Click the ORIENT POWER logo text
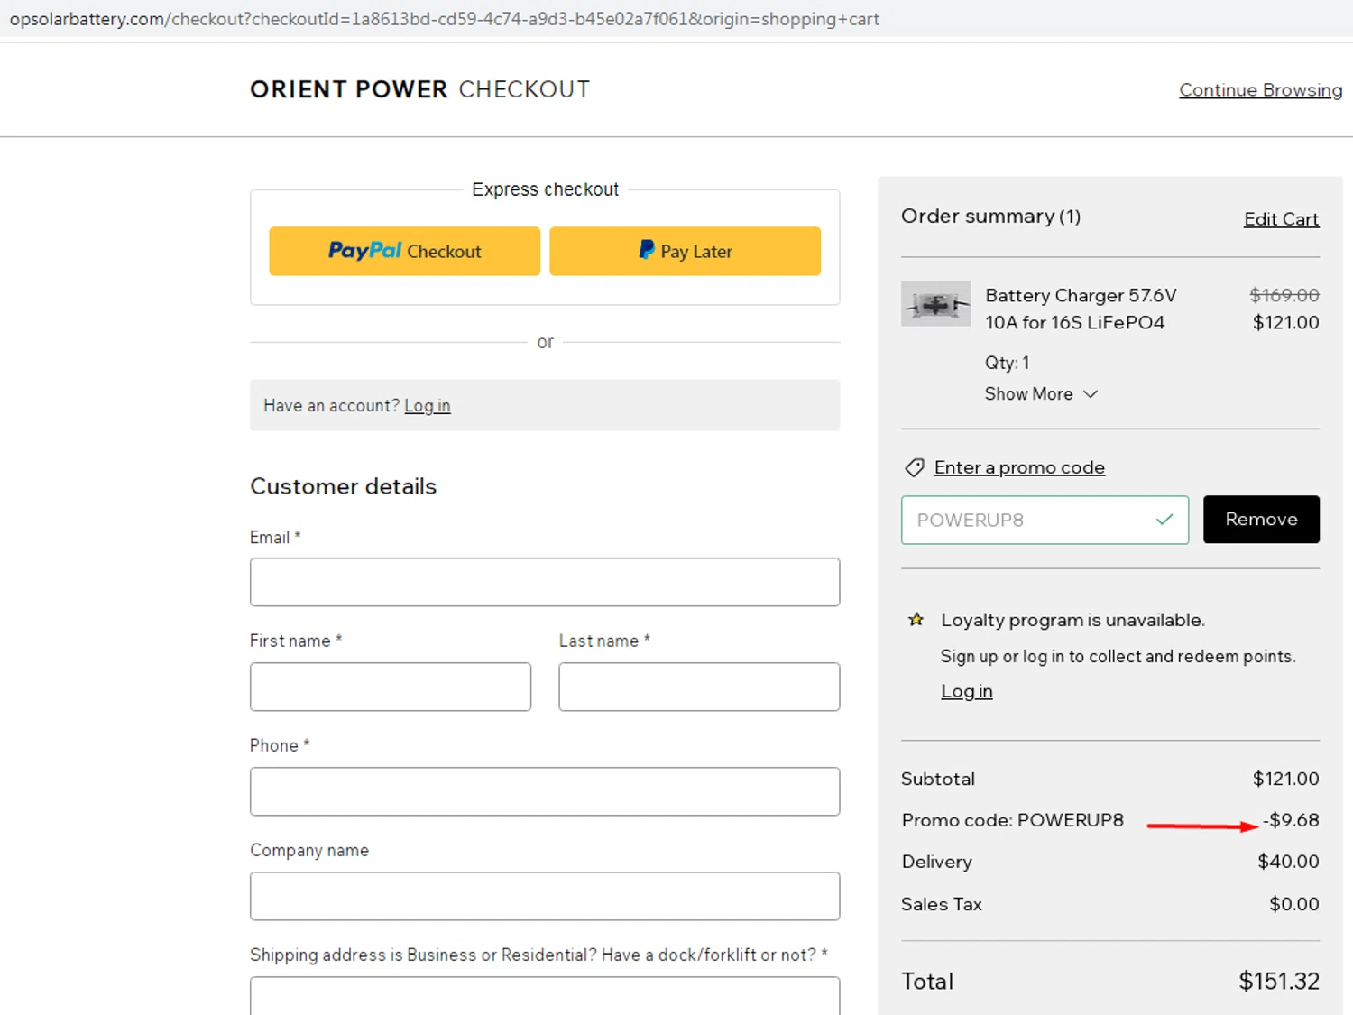This screenshot has width=1353, height=1015. 348,89
